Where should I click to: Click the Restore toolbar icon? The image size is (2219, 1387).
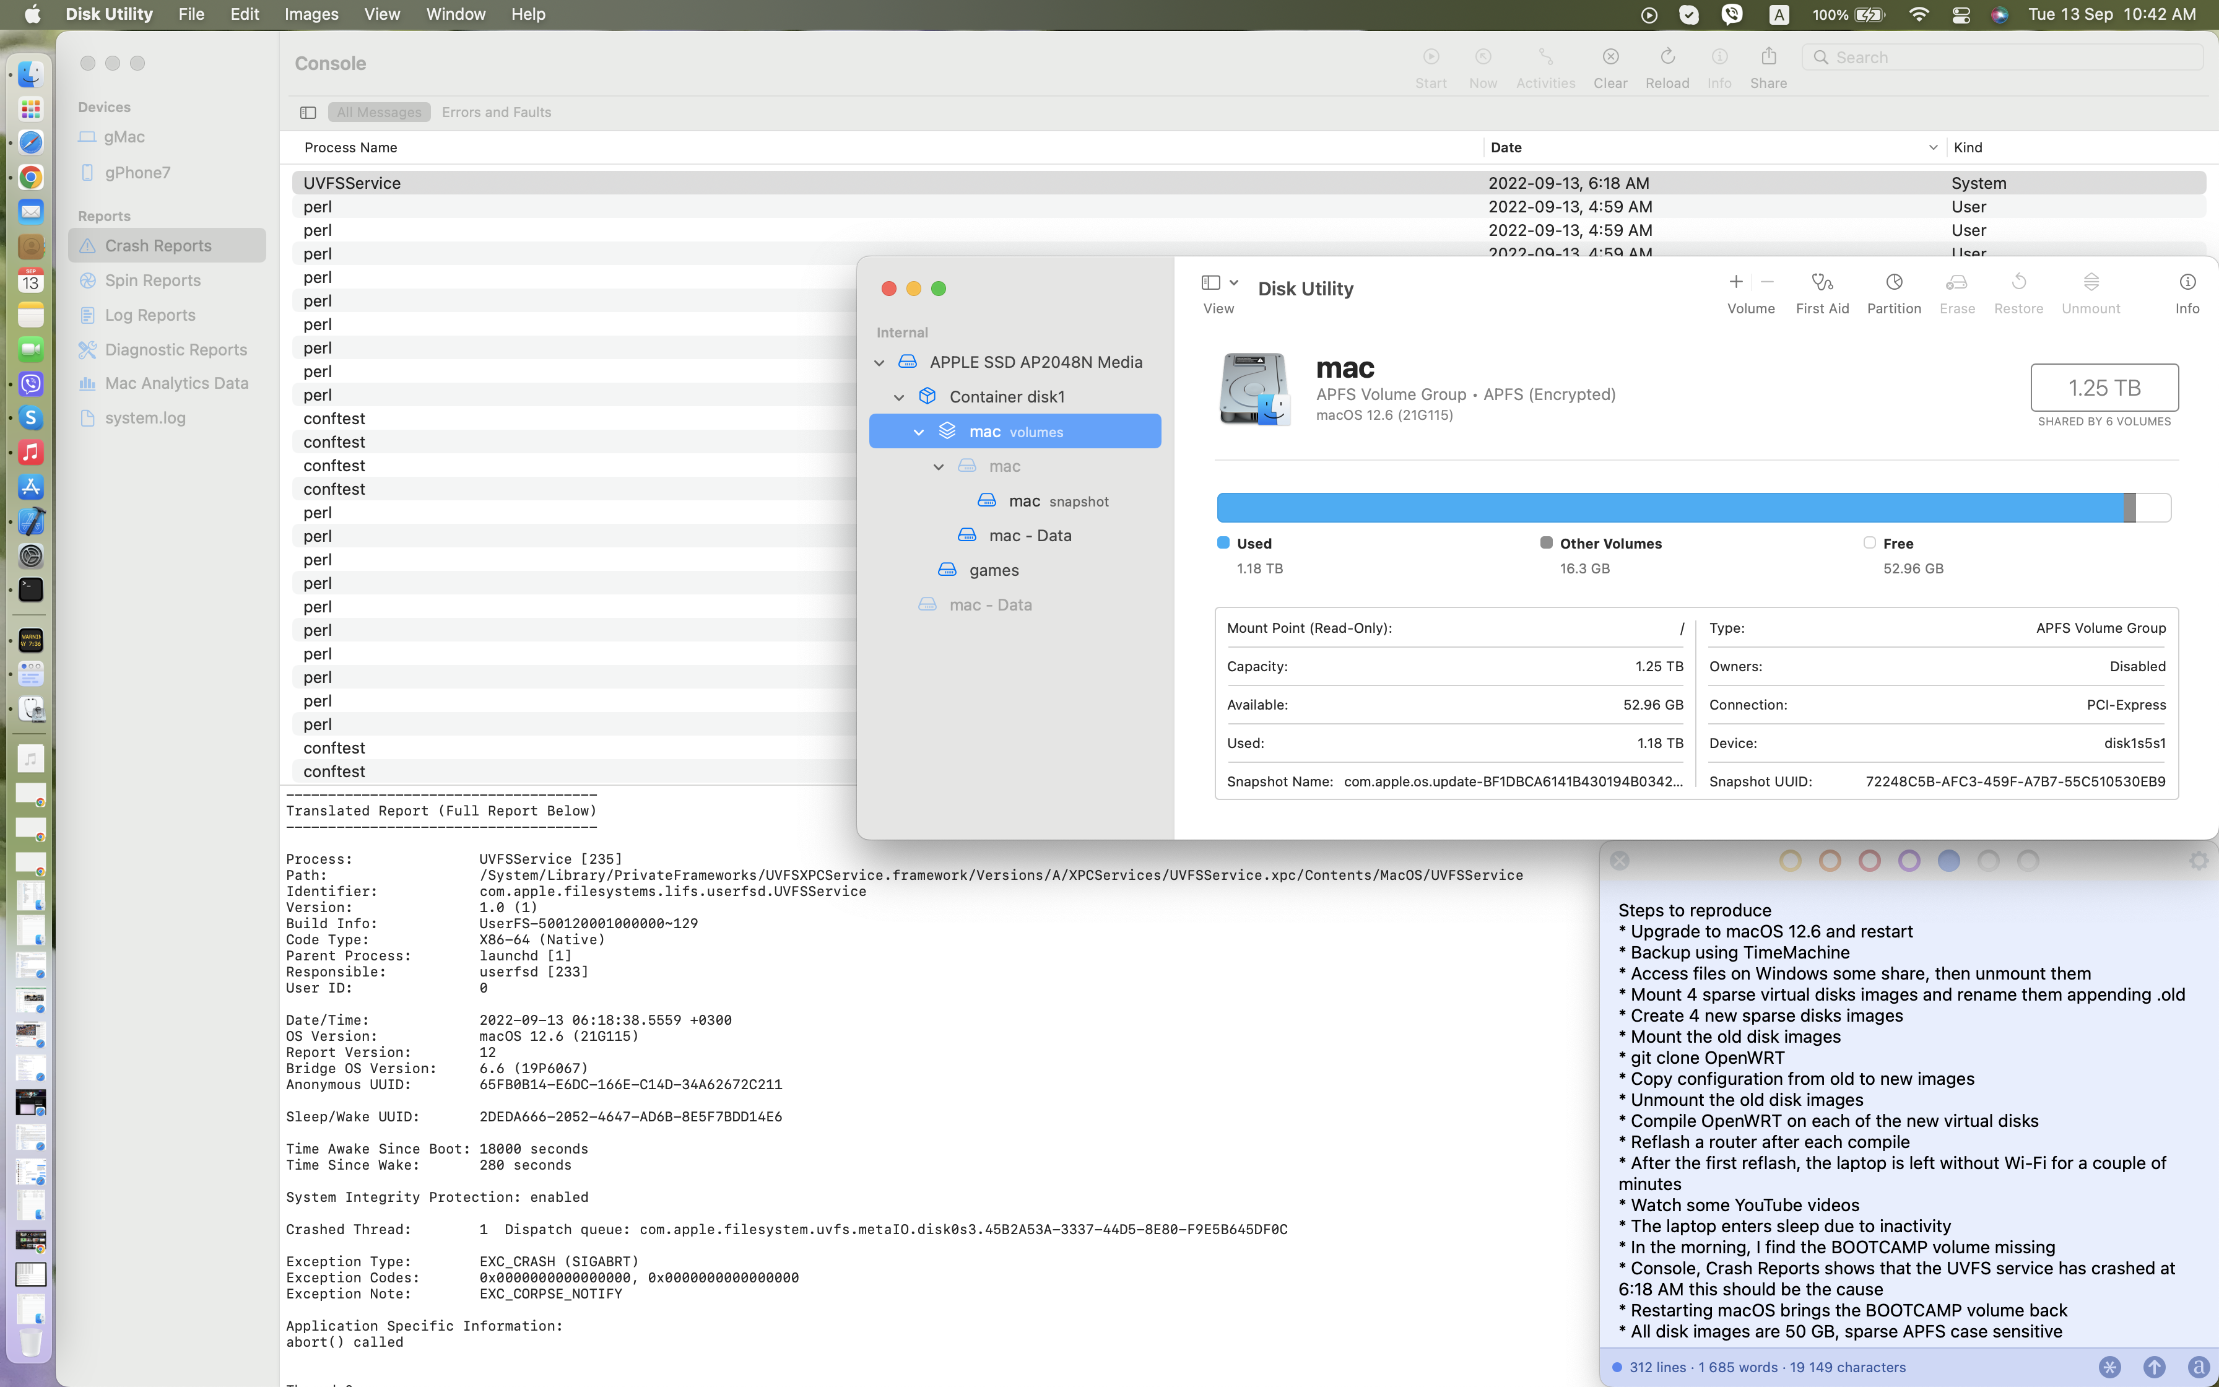2018,282
